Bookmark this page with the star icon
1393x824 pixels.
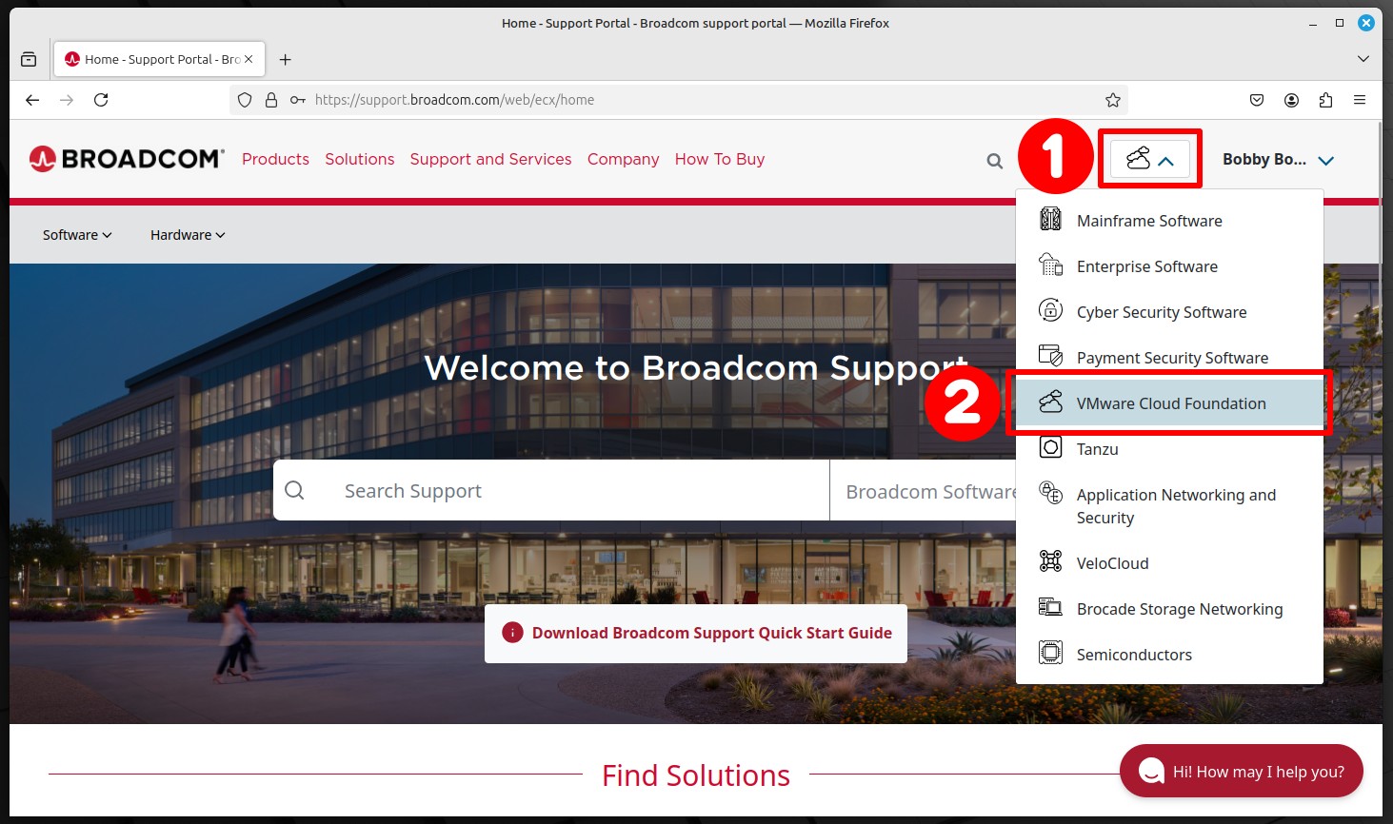tap(1112, 100)
